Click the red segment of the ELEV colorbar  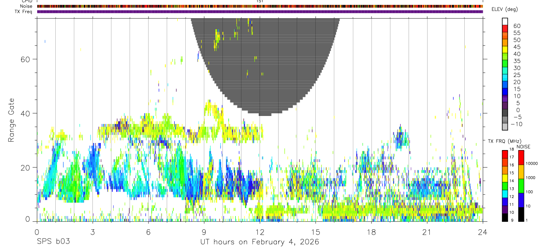(x=505, y=28)
